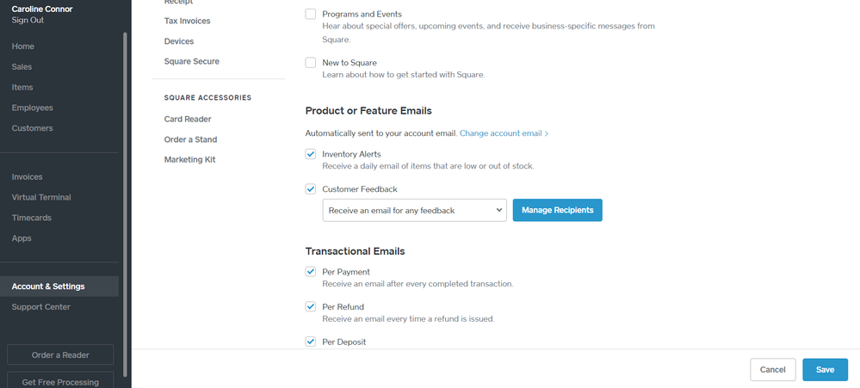Uncheck the Customer Feedback checkbox
The height and width of the screenshot is (388, 860).
[311, 189]
